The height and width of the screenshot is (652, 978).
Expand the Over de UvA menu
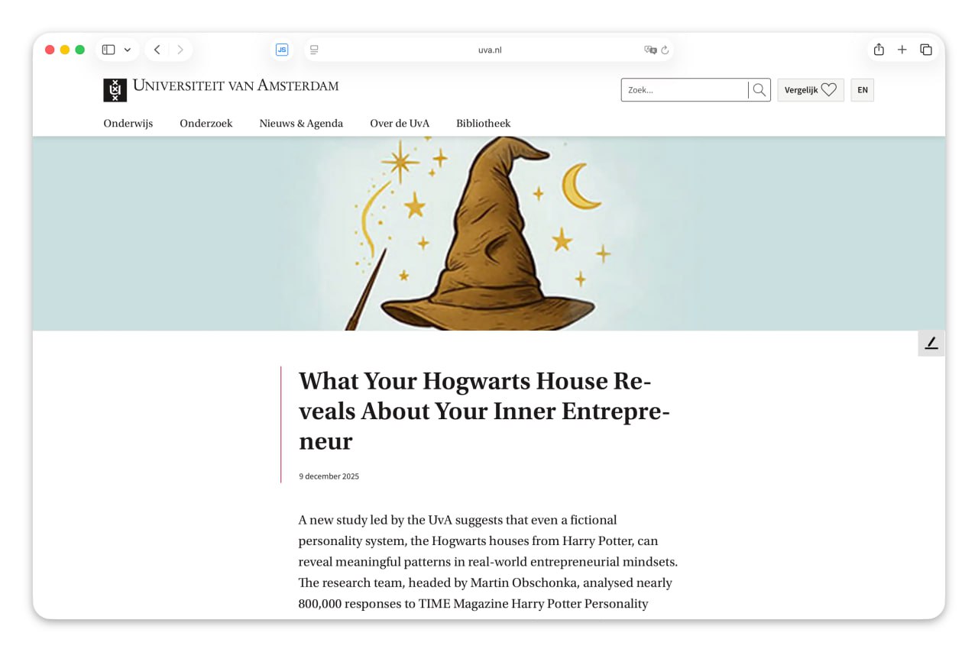click(400, 123)
